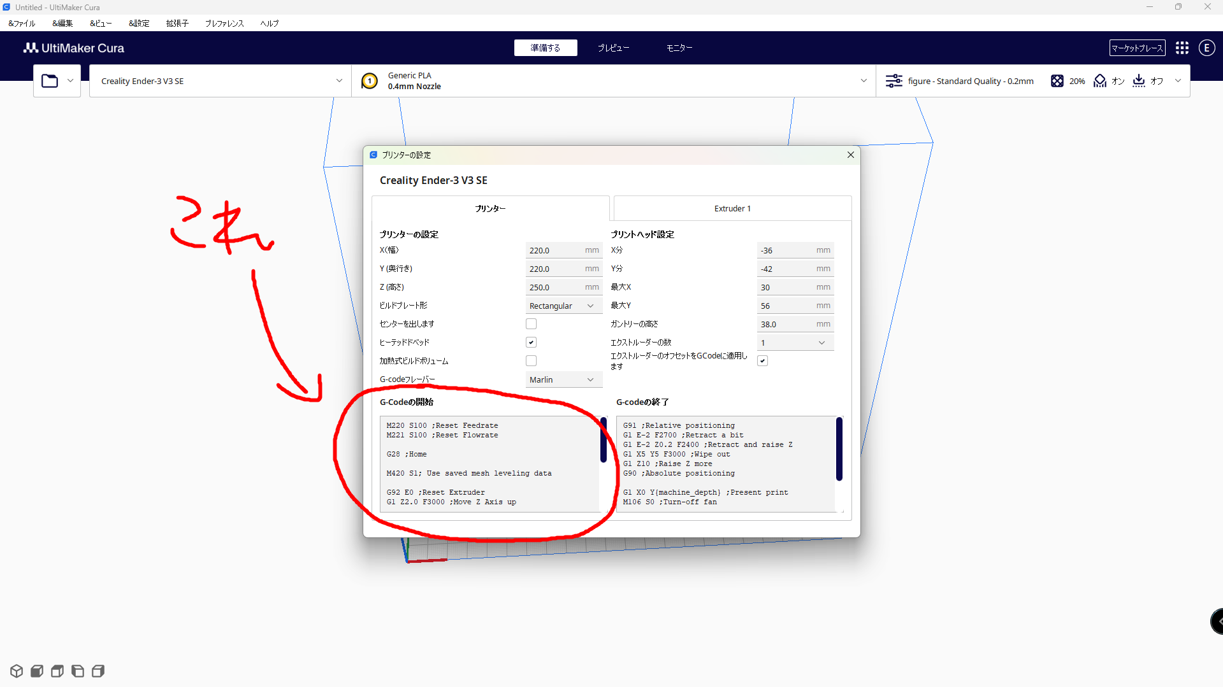Click the 最大X input field
Screen dimensions: 1223x687
[x=795, y=288]
